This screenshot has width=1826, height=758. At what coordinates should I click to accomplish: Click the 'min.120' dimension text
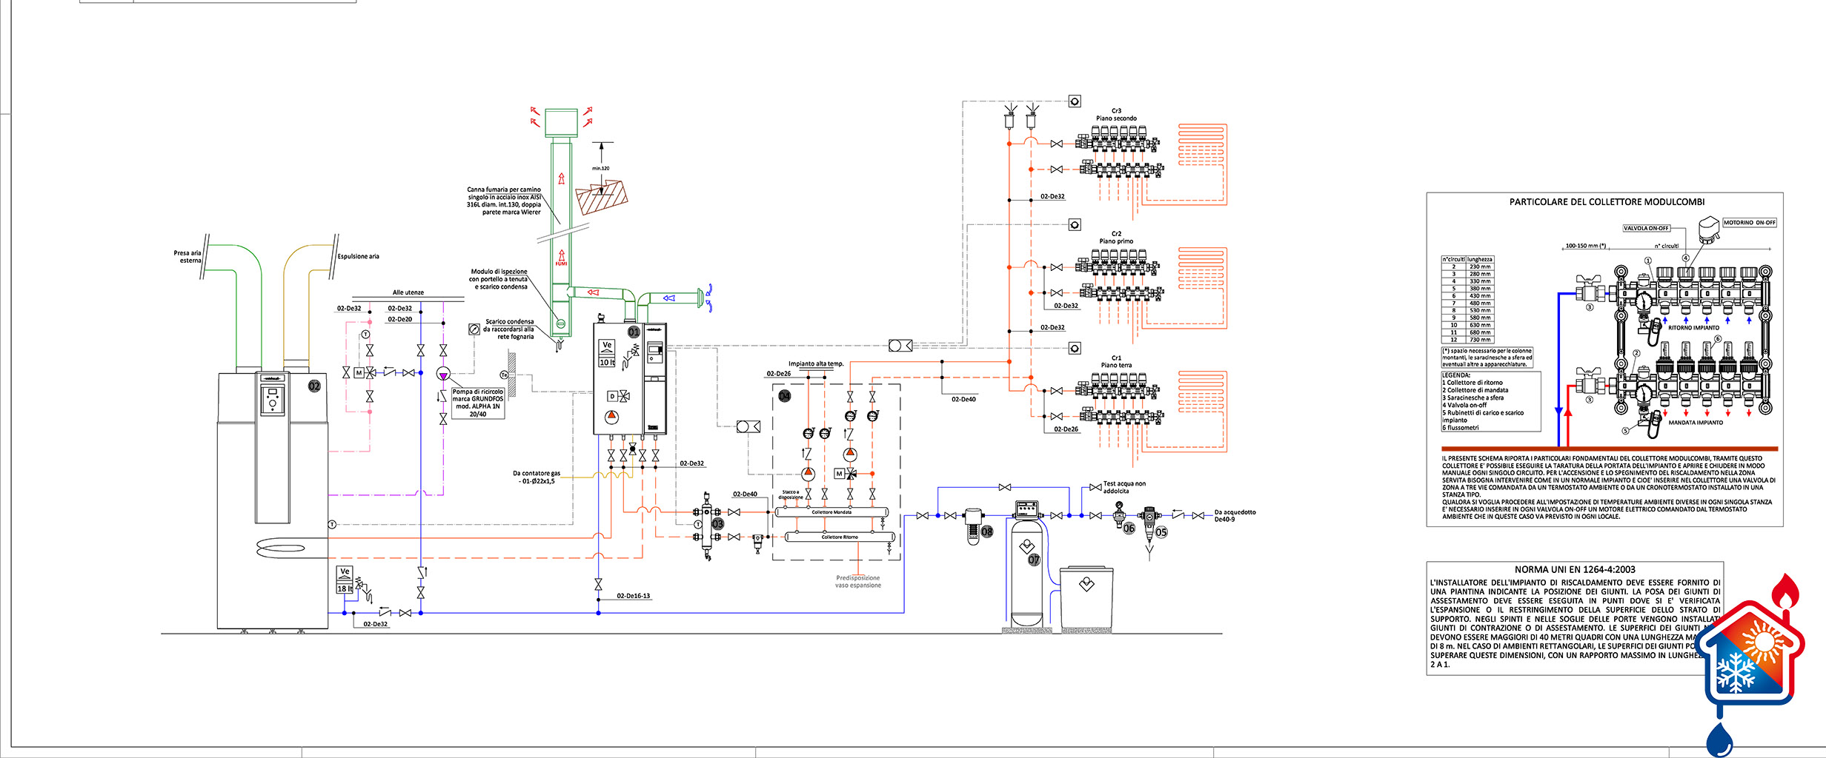[601, 168]
